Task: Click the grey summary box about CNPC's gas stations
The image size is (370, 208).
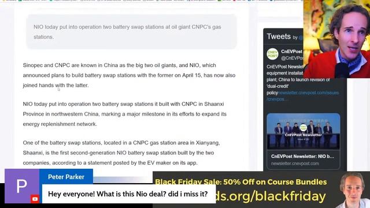Action: pyautogui.click(x=131, y=32)
